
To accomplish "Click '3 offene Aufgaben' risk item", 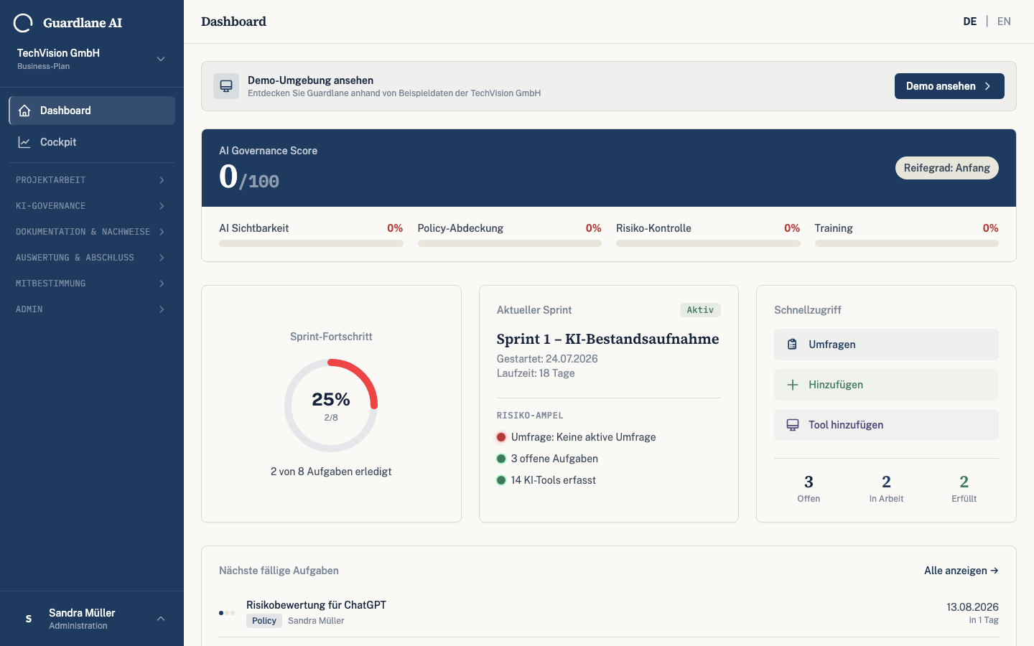I will coord(548,459).
